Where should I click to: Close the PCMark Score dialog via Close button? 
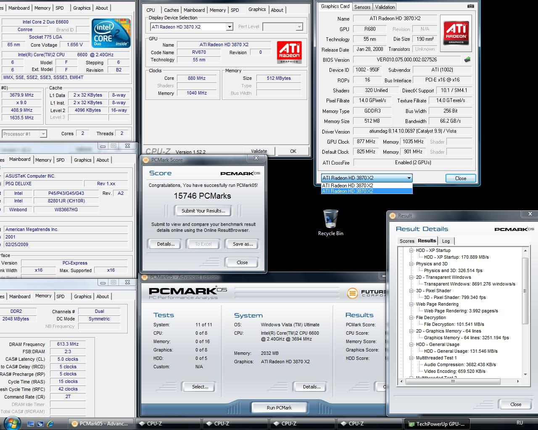[242, 262]
